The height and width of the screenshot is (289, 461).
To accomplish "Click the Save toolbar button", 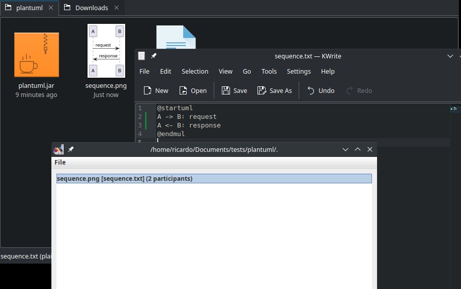I will [x=235, y=90].
